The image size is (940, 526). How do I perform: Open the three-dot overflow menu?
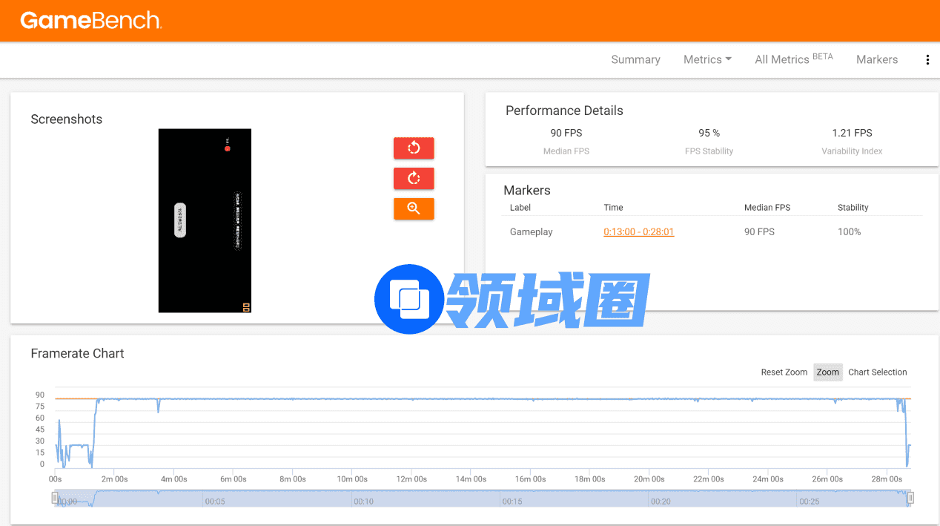pyautogui.click(x=927, y=59)
